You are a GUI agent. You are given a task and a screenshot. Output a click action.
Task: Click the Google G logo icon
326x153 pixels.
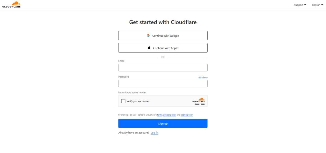(148, 35)
